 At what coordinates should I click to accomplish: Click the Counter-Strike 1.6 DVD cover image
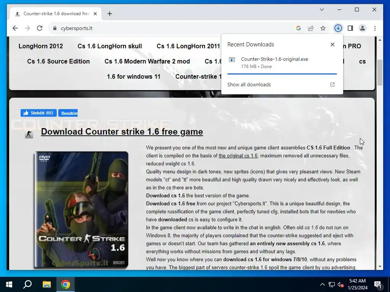tap(82, 210)
